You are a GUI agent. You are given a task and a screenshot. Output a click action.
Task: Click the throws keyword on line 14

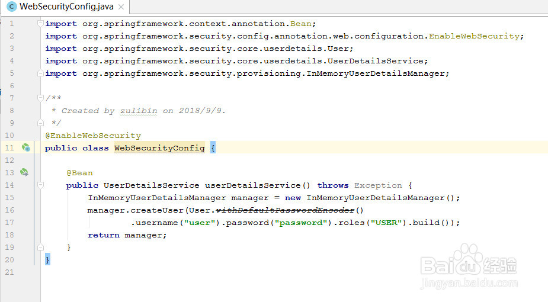(x=333, y=185)
